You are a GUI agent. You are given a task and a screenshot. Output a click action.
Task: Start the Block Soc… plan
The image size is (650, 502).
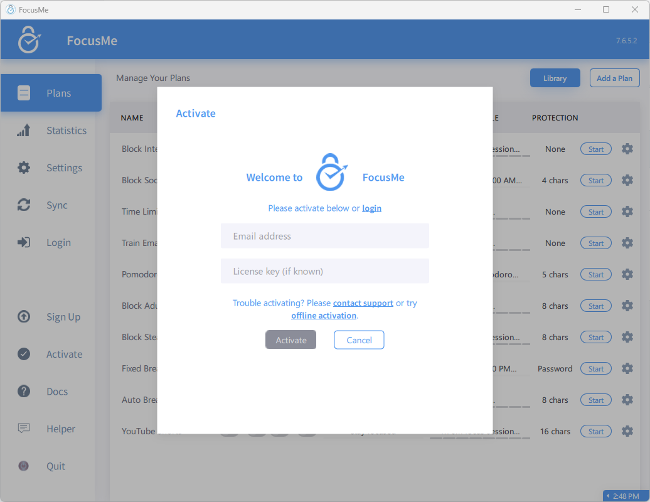[595, 180]
